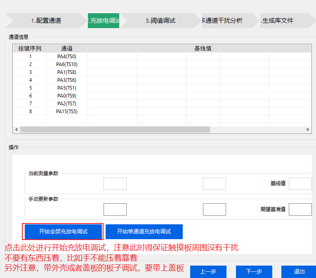Go back with 上一步 button
Screen dimensions: 316x278
coord(208,271)
